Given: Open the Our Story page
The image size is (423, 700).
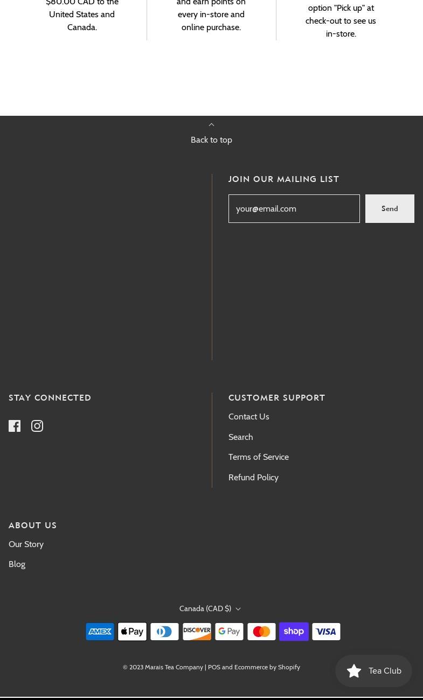Looking at the screenshot, I should [x=26, y=544].
